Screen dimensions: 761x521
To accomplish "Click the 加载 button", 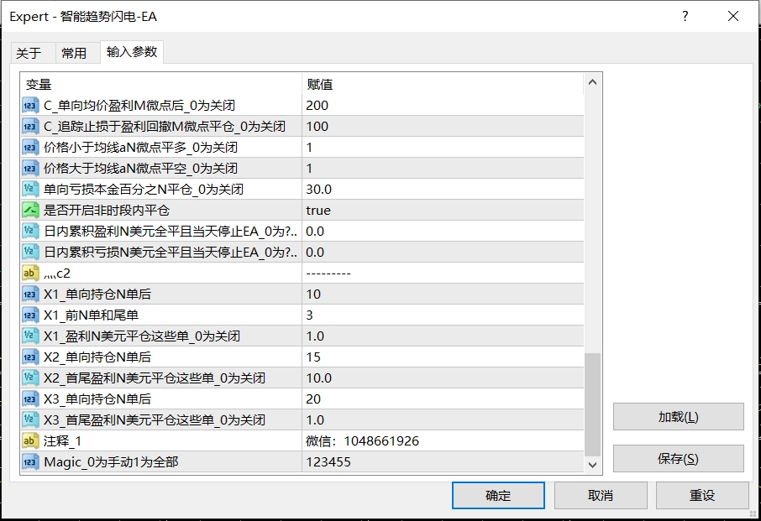I will tap(679, 417).
